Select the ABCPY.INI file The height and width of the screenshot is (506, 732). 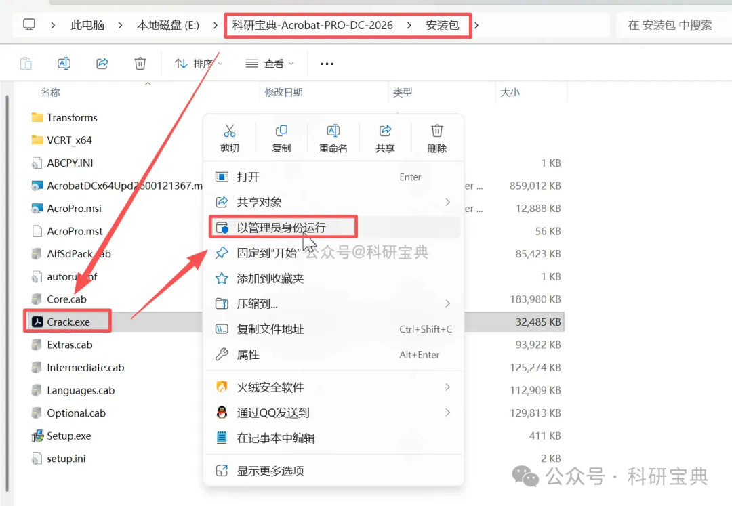tap(70, 163)
